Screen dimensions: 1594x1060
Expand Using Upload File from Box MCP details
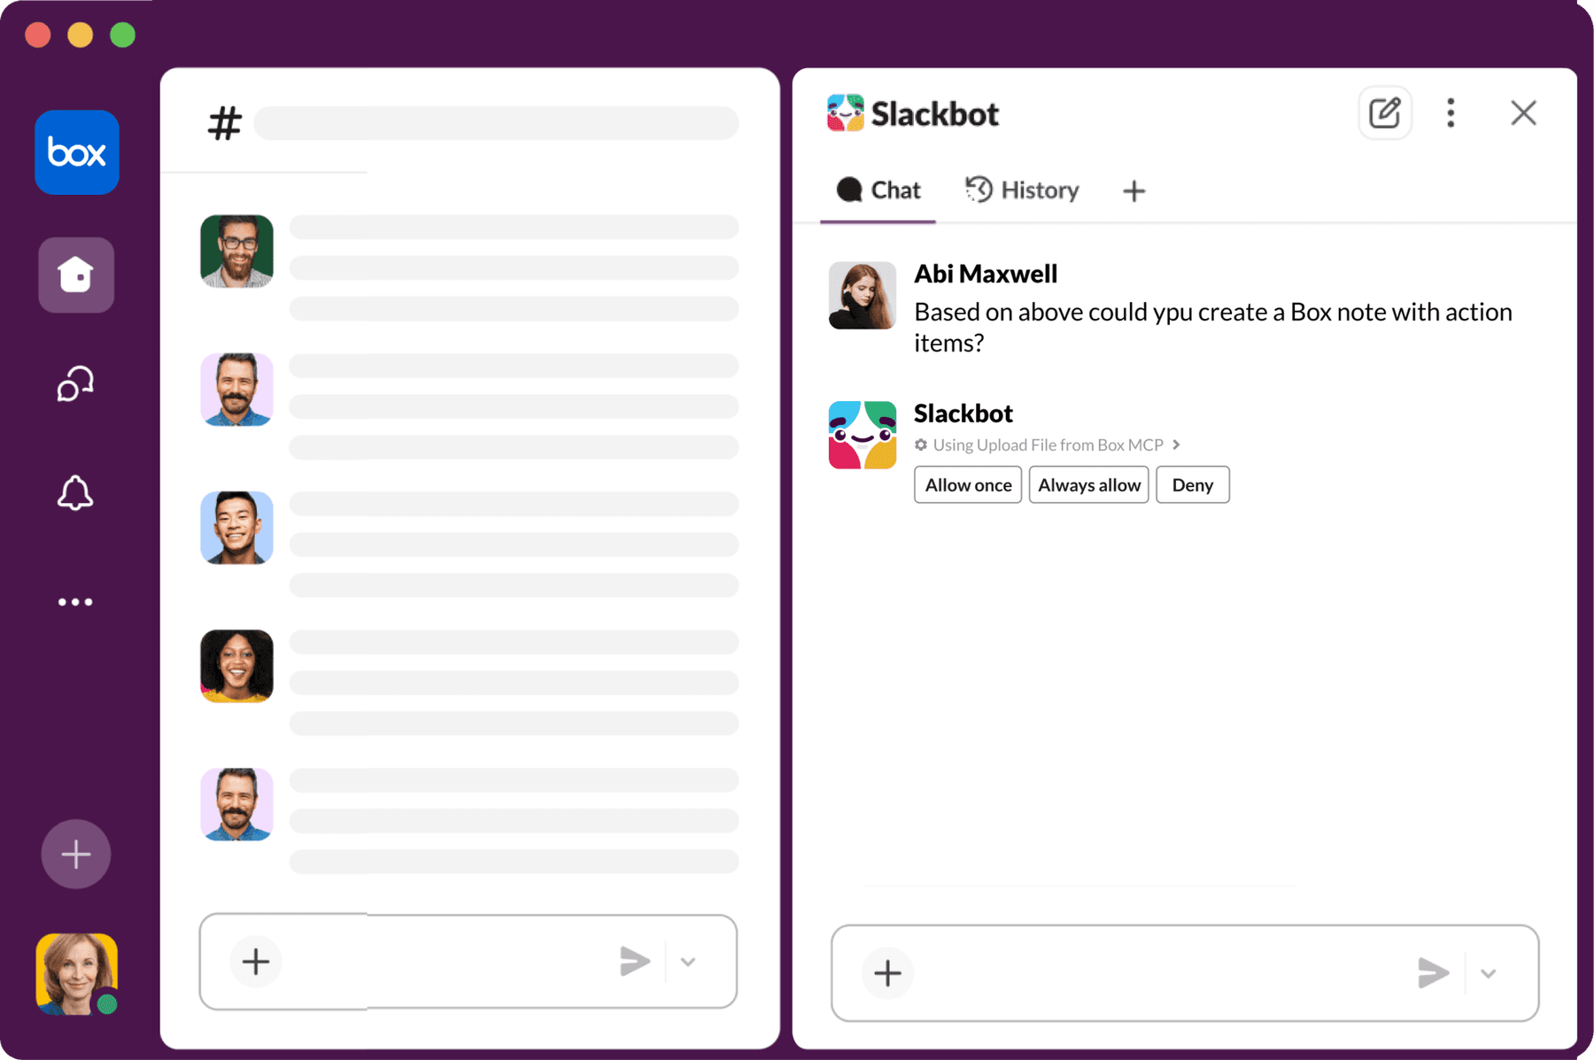point(1048,445)
